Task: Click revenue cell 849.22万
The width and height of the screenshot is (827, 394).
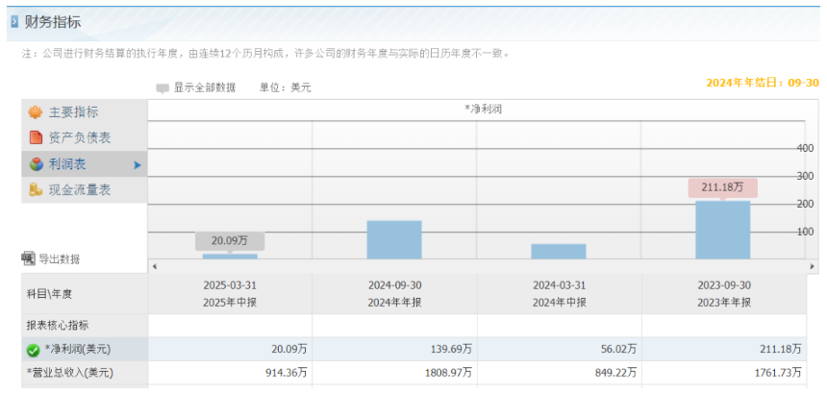Action: (559, 373)
